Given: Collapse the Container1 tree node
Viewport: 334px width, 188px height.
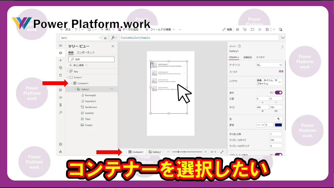Looking at the screenshot, I should (71, 83).
